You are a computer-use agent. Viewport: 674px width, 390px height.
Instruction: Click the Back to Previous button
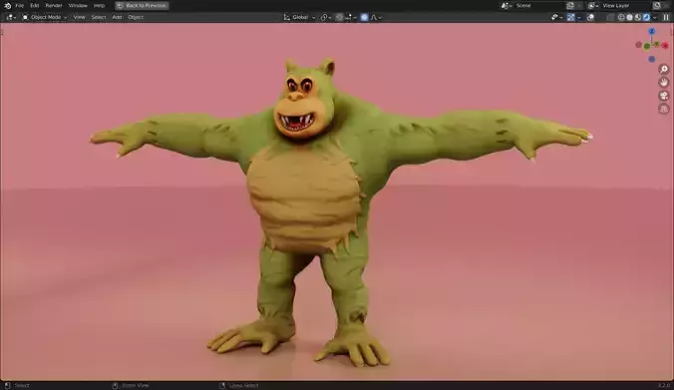point(142,6)
